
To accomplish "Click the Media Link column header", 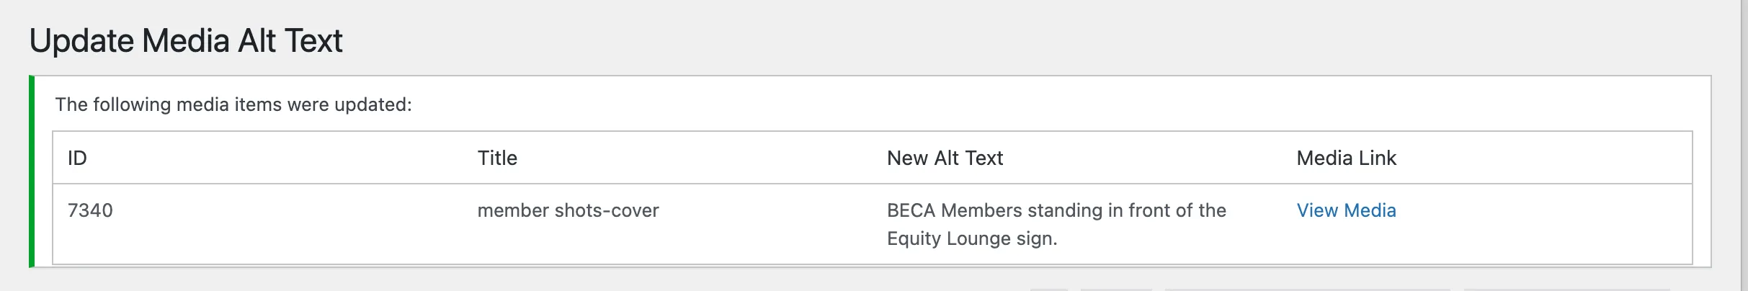I will [x=1346, y=158].
